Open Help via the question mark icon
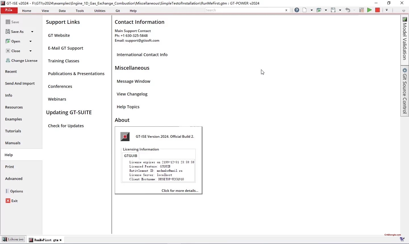 (297, 10)
